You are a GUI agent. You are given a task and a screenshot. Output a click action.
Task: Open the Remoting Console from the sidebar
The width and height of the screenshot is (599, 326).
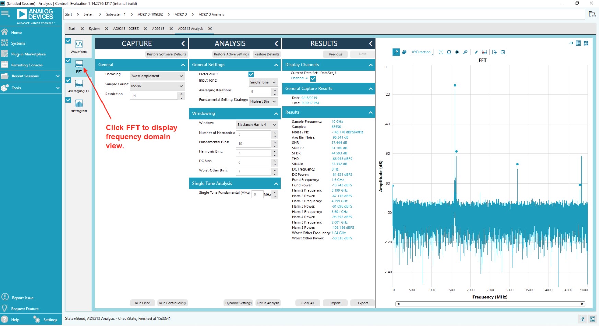coord(26,65)
